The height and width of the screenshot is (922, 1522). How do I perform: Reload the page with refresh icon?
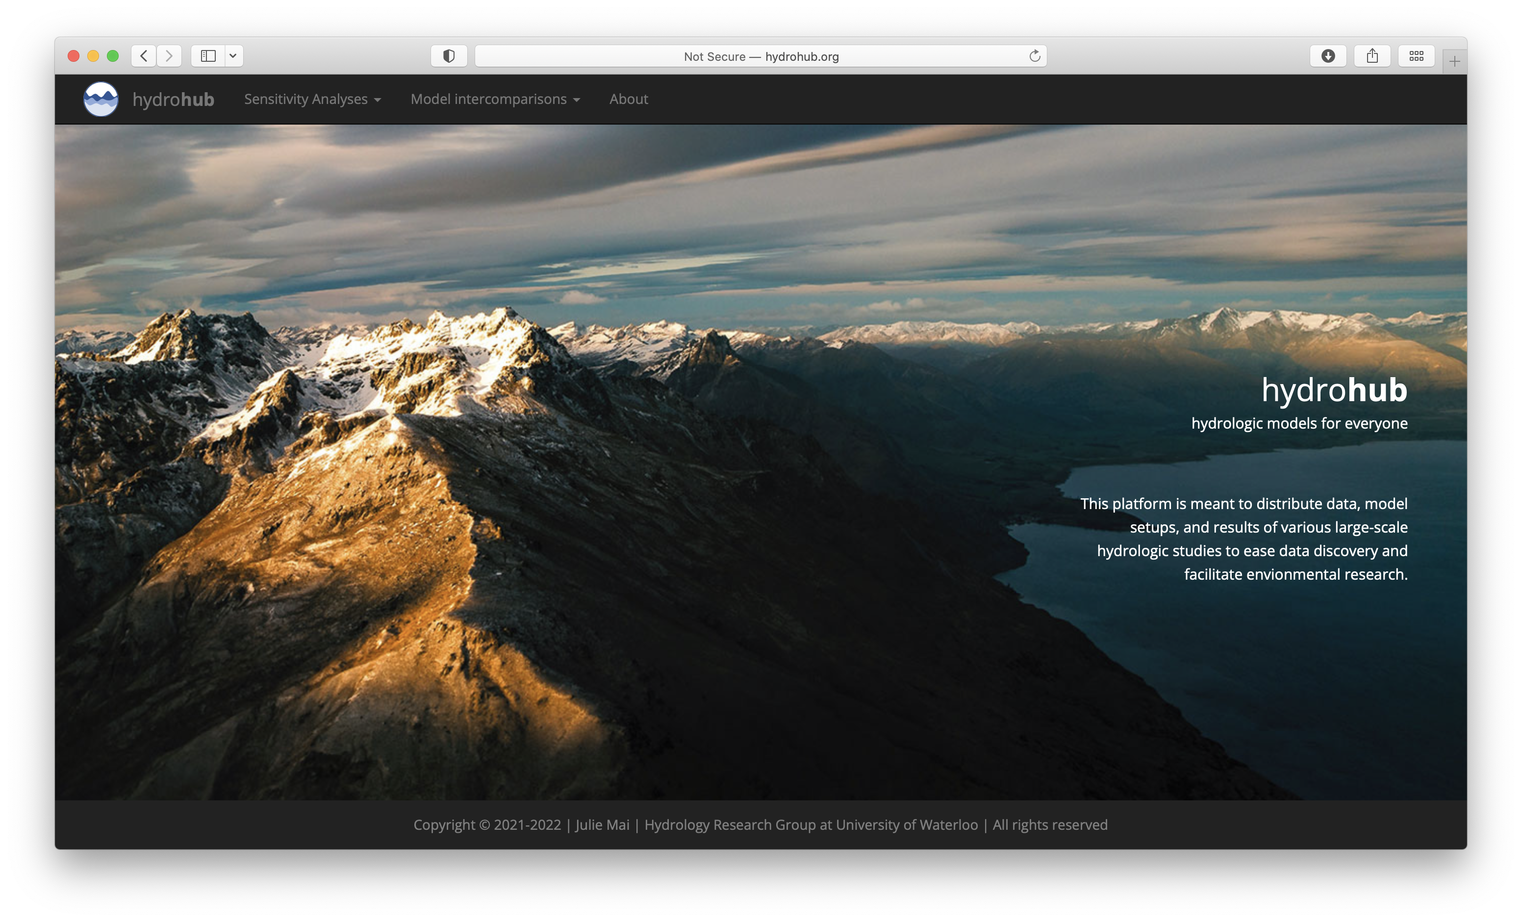click(x=1035, y=56)
